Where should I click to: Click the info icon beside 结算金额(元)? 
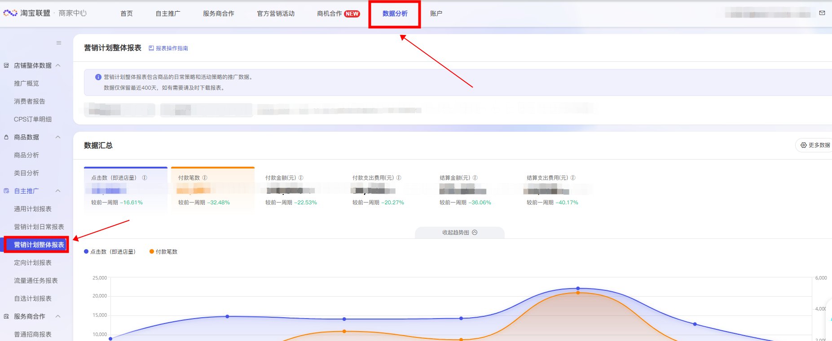pyautogui.click(x=475, y=178)
